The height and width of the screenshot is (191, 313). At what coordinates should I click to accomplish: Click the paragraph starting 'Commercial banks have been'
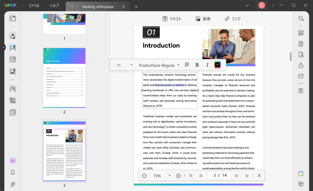tap(229, 158)
